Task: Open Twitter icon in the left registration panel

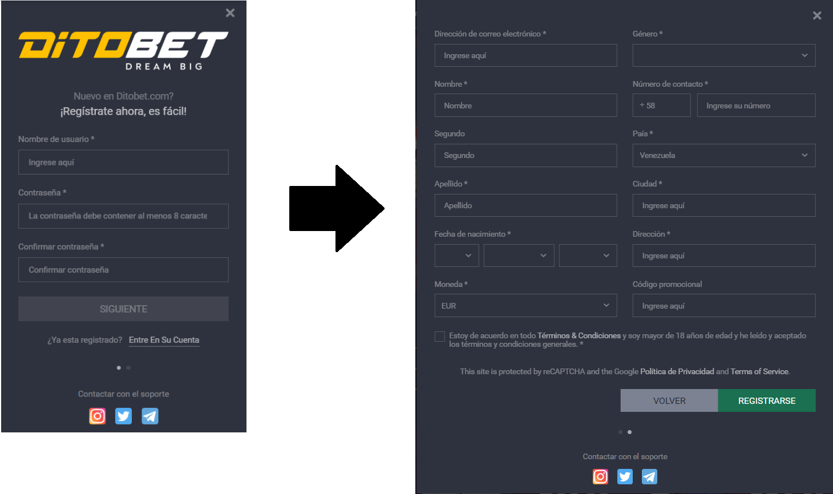Action: point(123,416)
